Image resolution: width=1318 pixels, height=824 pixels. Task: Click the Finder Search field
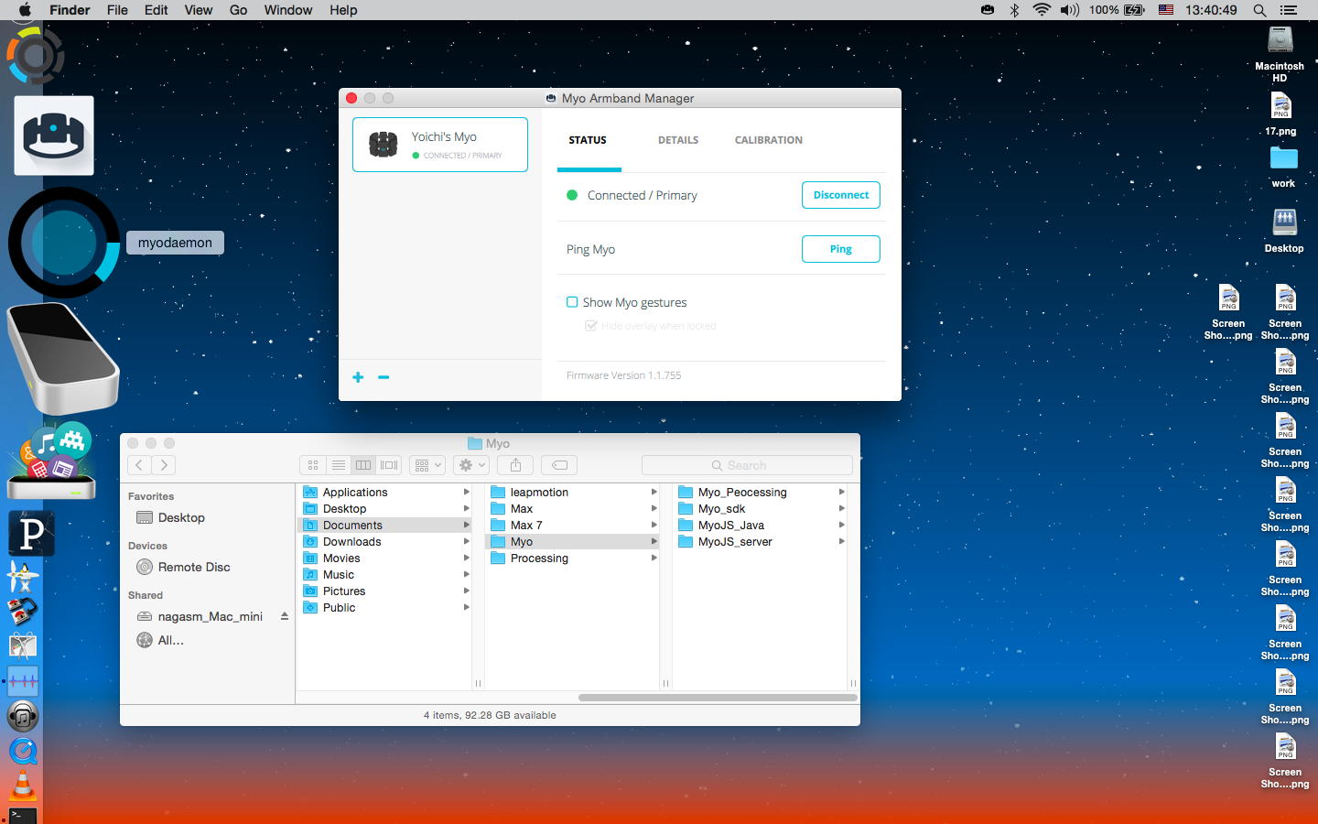[x=747, y=465]
